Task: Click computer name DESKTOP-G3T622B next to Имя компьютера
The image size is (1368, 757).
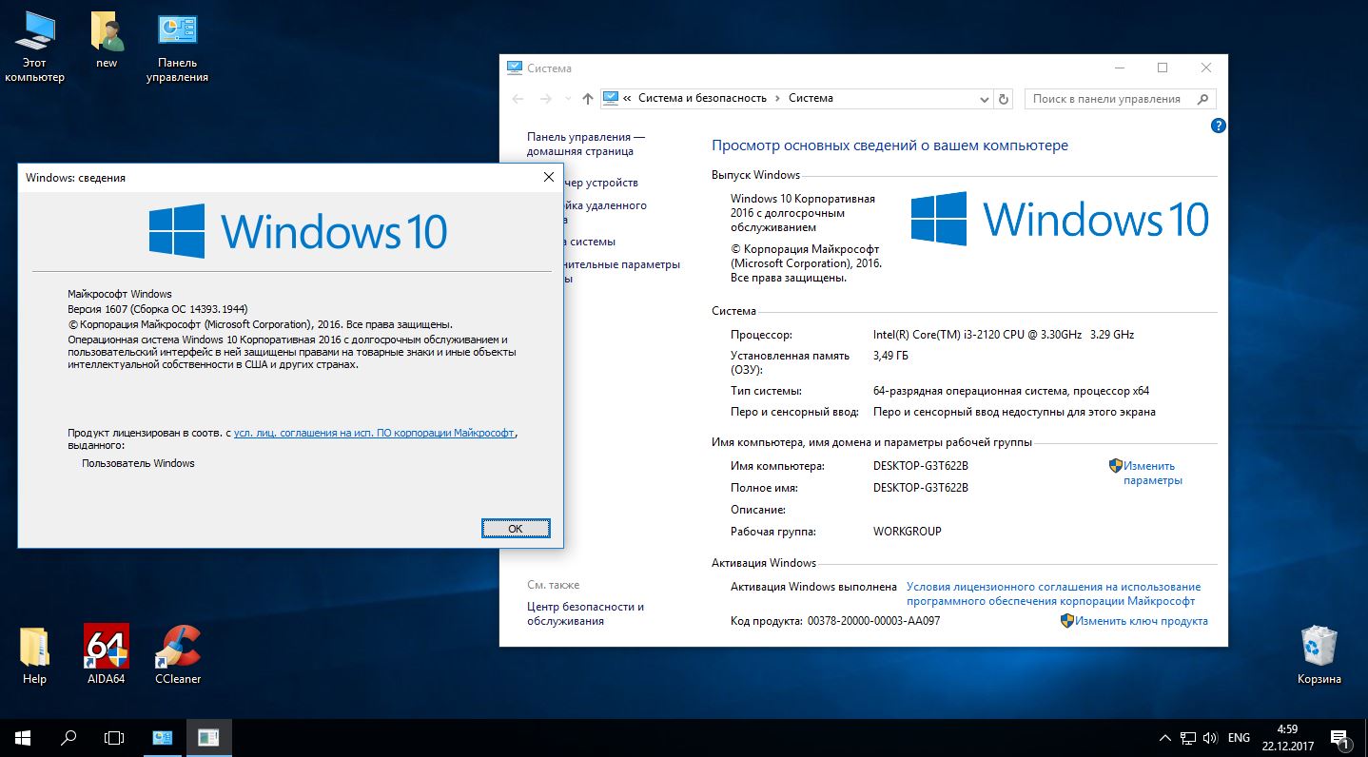Action: coord(920,466)
